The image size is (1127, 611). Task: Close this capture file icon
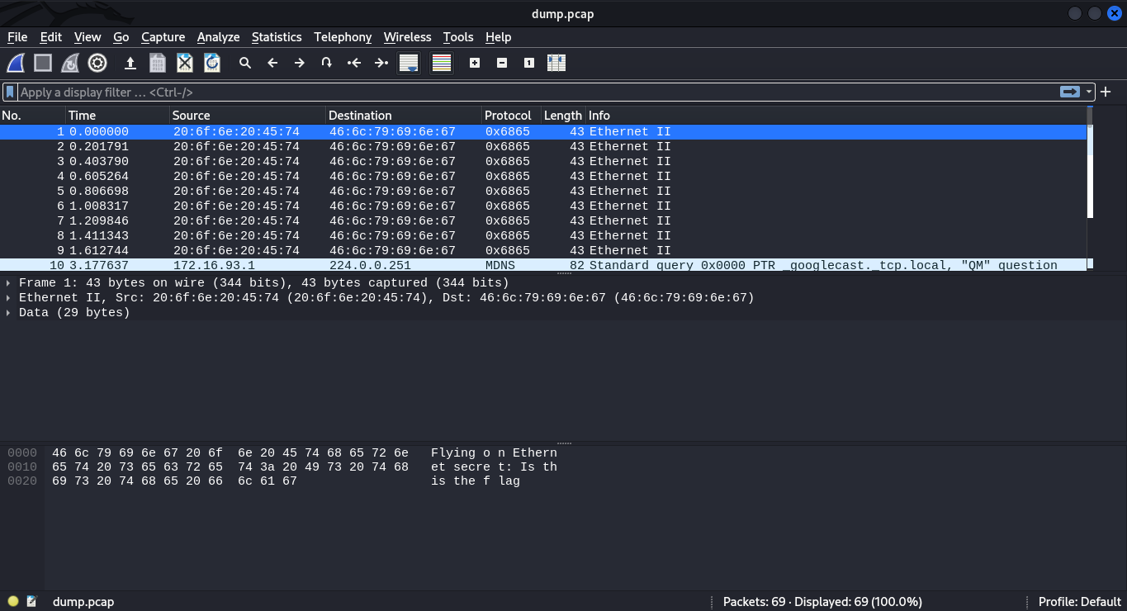click(x=185, y=63)
